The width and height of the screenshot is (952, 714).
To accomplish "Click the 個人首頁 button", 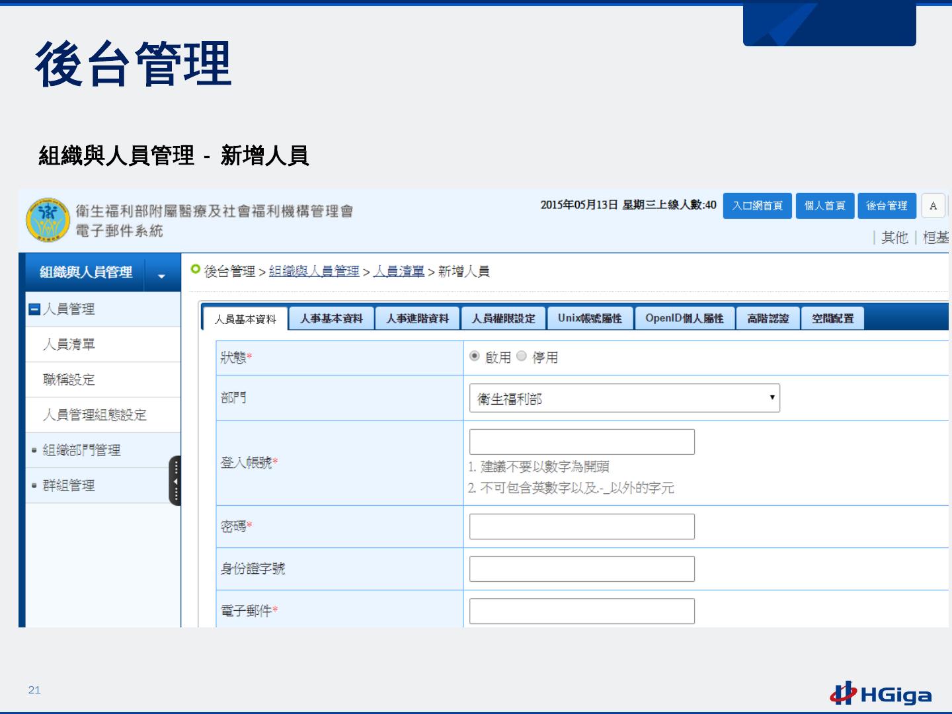I will point(825,206).
